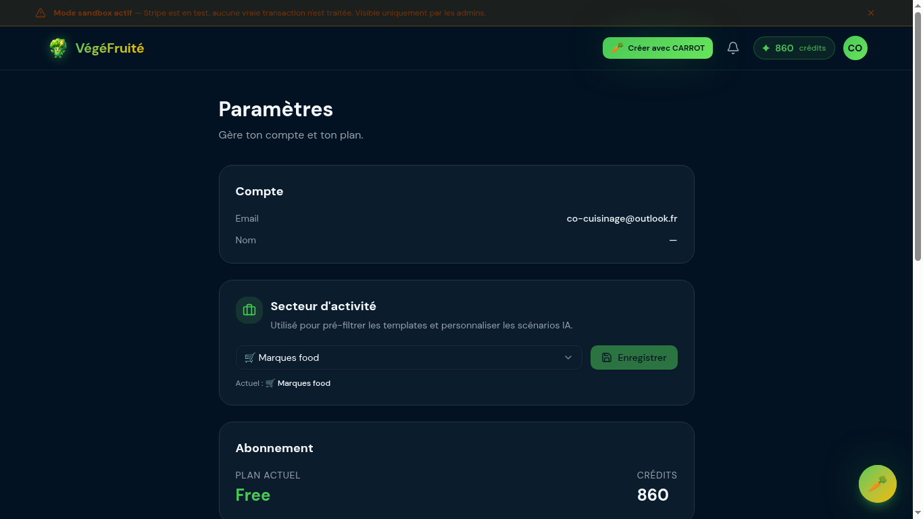This screenshot has width=923, height=519.
Task: Open the 860 crédits balance pill
Action: coord(794,48)
